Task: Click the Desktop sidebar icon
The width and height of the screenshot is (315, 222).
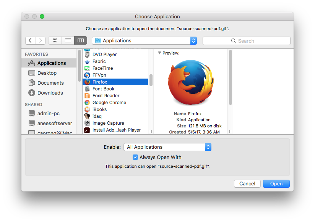Action: [x=32, y=73]
